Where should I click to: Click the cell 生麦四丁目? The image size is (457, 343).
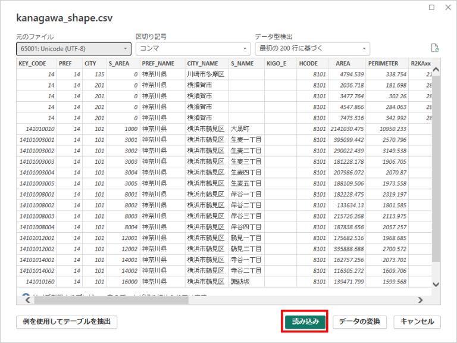click(x=246, y=173)
